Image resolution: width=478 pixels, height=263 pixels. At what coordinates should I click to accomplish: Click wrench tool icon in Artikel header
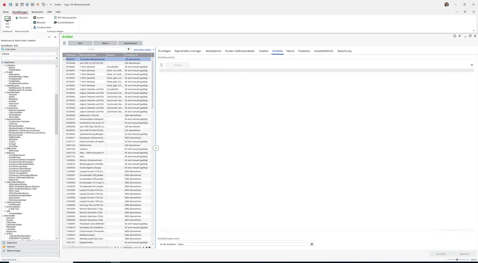460,36
